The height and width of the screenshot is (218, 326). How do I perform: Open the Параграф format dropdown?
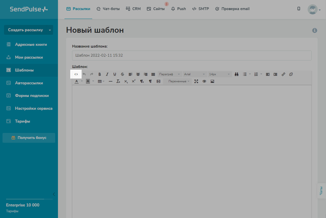(x=170, y=74)
